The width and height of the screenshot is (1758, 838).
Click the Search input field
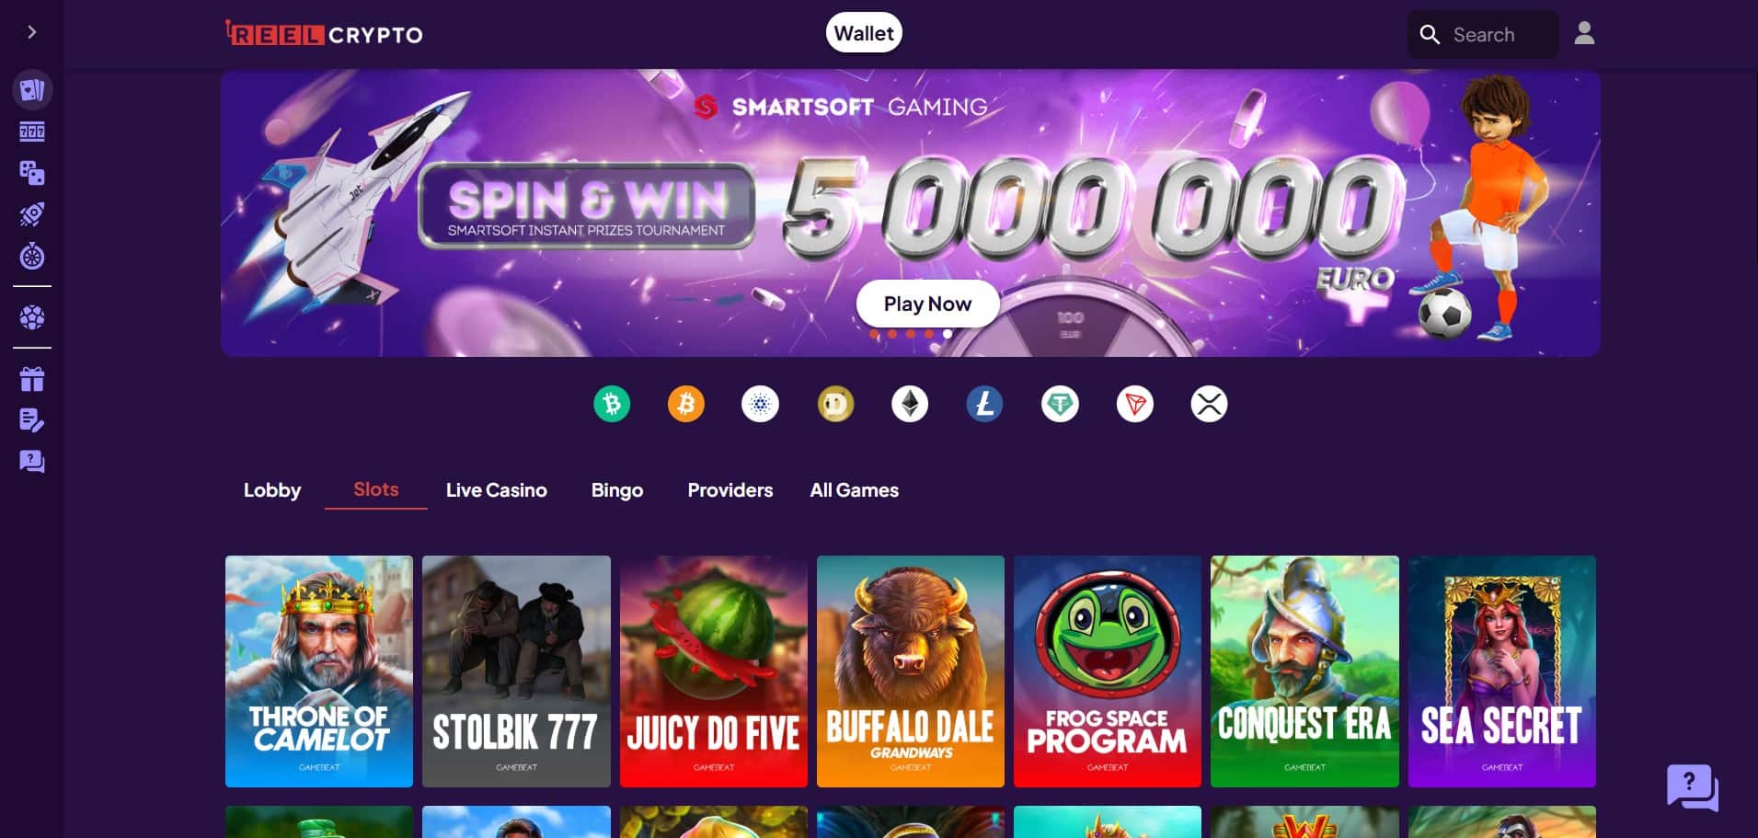[1483, 35]
